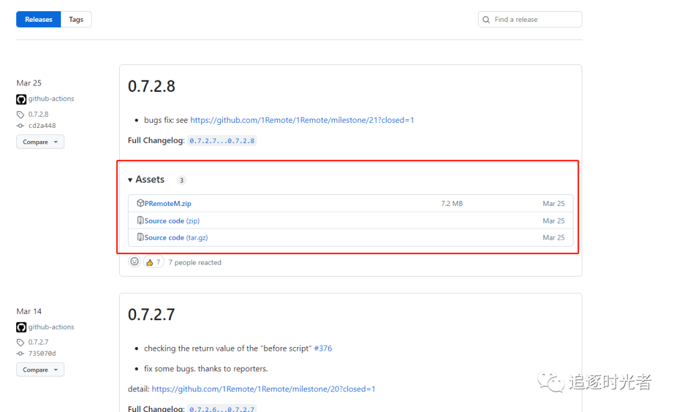Open changelog 0.7.2.7...0.7.2.8 comparison
674x412 pixels.
[222, 140]
